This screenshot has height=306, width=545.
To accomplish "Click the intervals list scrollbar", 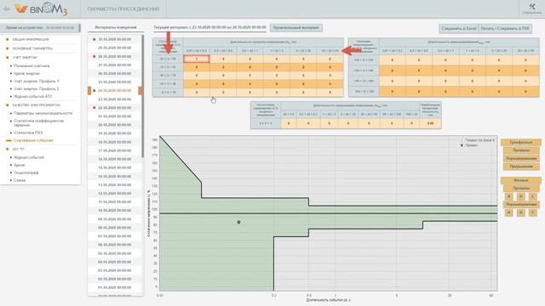I will pyautogui.click(x=142, y=96).
